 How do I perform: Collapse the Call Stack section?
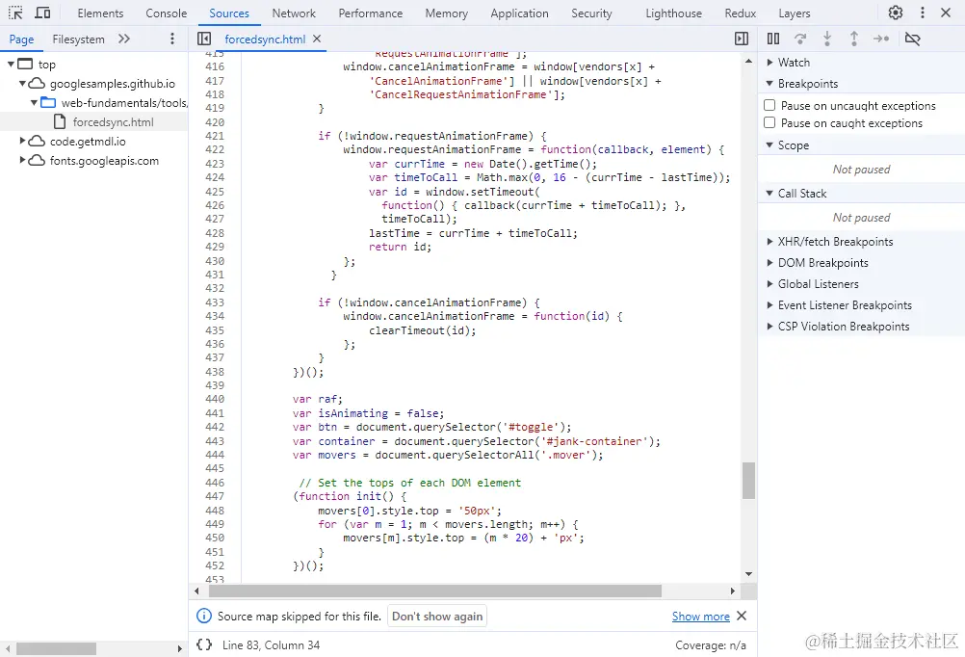pyautogui.click(x=769, y=194)
